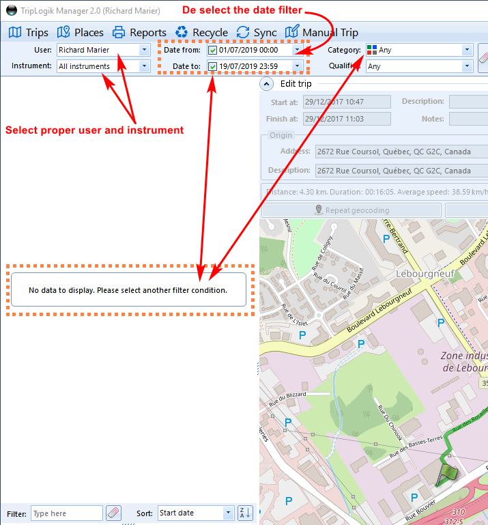The height and width of the screenshot is (525, 488).
Task: Click the Distance and Duration summary text
Action: coord(377,192)
